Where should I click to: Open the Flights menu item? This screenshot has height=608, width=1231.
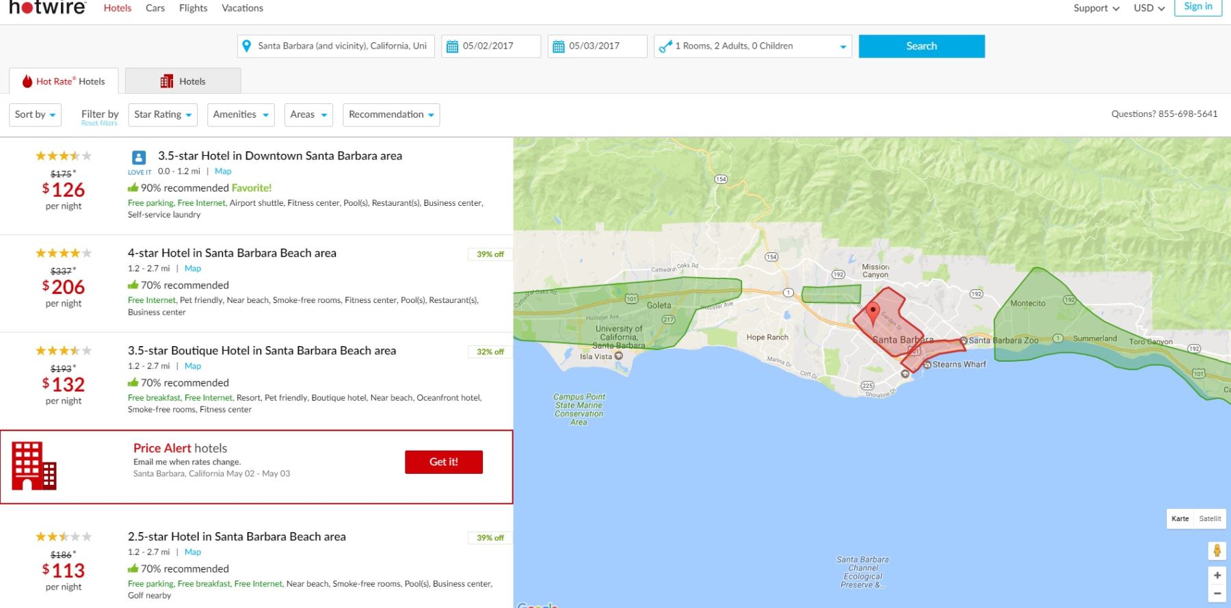[193, 8]
